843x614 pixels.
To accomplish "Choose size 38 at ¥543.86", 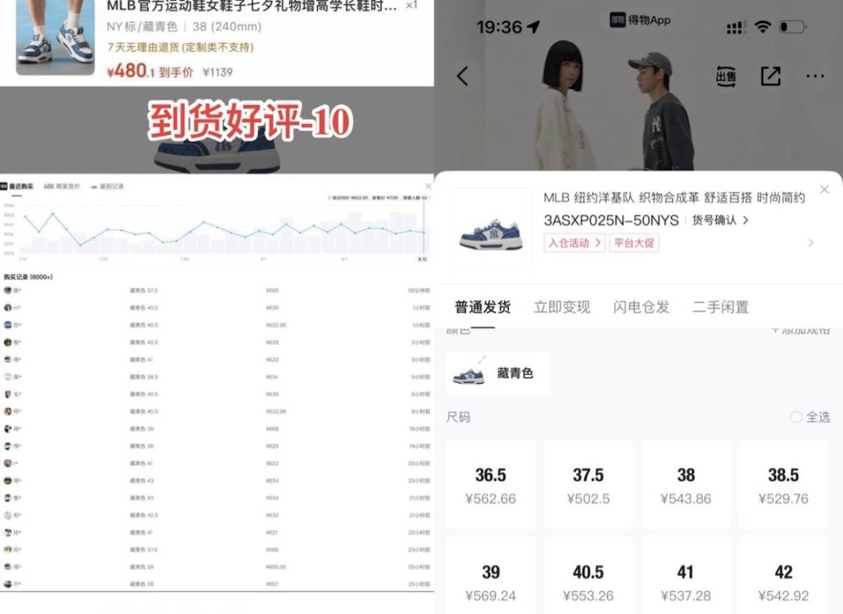I will pyautogui.click(x=686, y=485).
